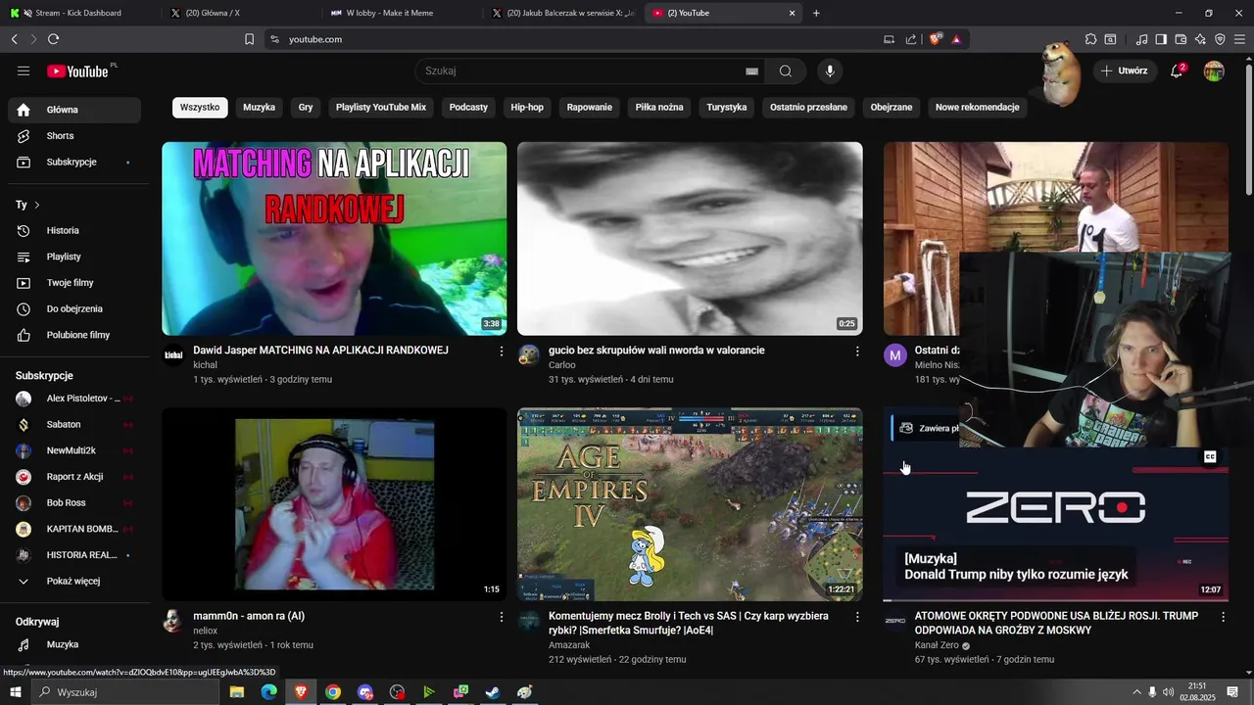Open Steam from the taskbar

coord(493,692)
